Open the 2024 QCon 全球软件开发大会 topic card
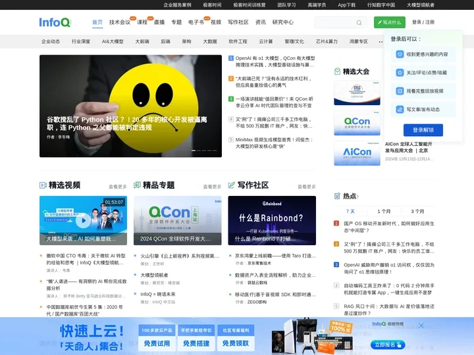Viewport: 474px width, 355px height. [178, 220]
